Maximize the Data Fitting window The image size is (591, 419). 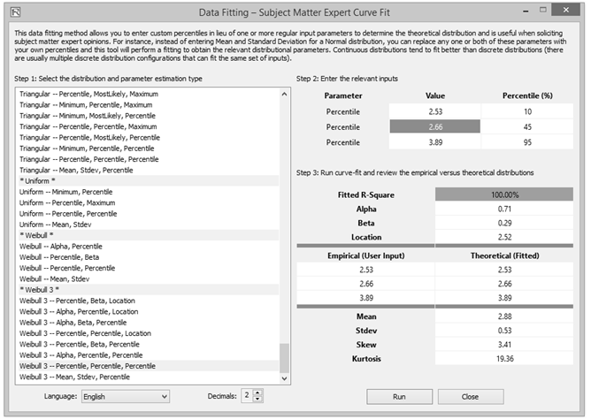(542, 10)
